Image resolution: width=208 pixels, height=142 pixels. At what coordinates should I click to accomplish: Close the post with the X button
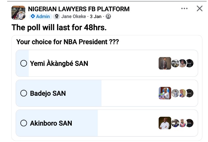(x=199, y=9)
